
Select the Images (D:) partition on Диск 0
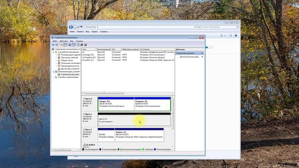(x=116, y=104)
